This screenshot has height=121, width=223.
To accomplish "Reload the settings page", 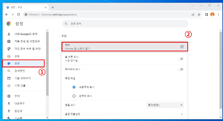I will (x=18, y=15).
